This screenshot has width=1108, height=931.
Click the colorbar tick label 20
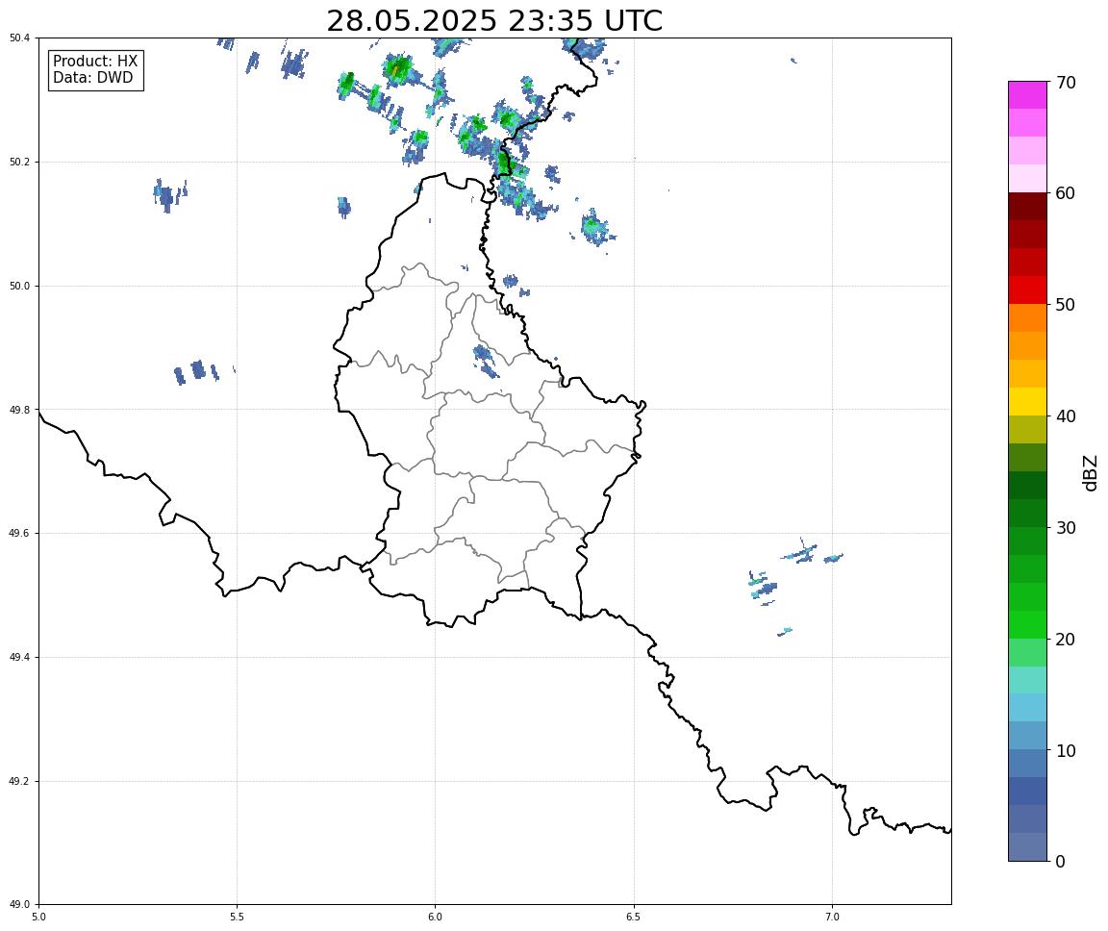(x=1065, y=640)
